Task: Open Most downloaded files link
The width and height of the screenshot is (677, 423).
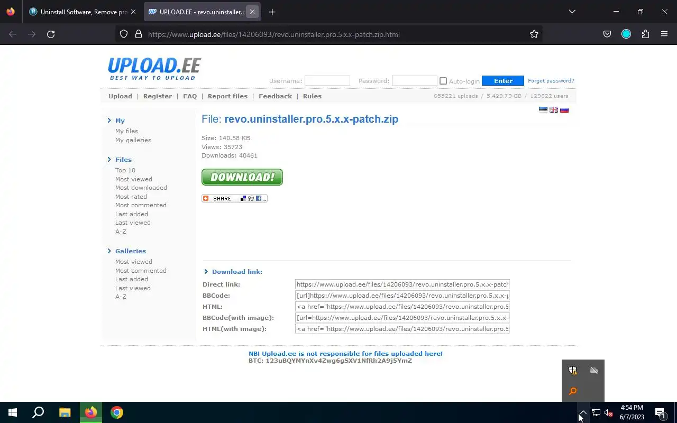Action: (141, 188)
